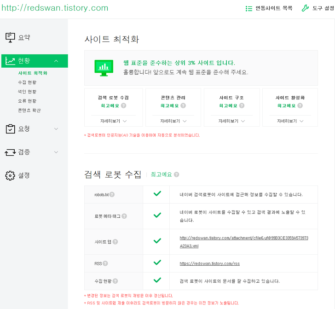Open the sitemap attachment xml link

point(244,242)
